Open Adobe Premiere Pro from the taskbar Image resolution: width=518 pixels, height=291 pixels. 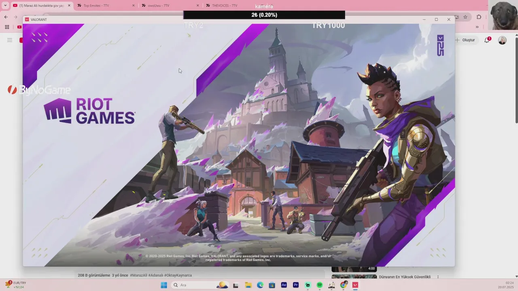click(296, 285)
